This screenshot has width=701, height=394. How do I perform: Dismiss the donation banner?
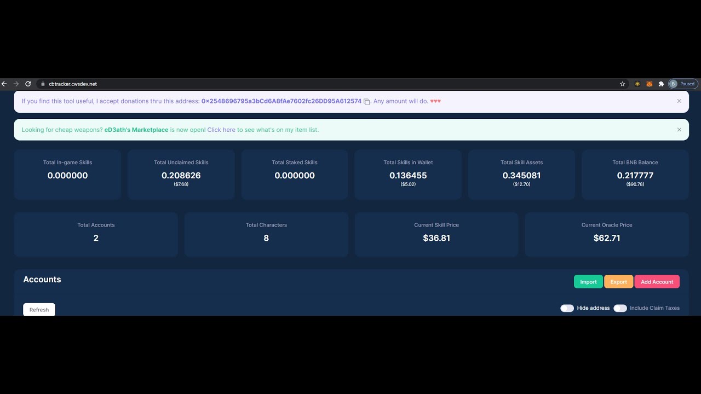(679, 101)
